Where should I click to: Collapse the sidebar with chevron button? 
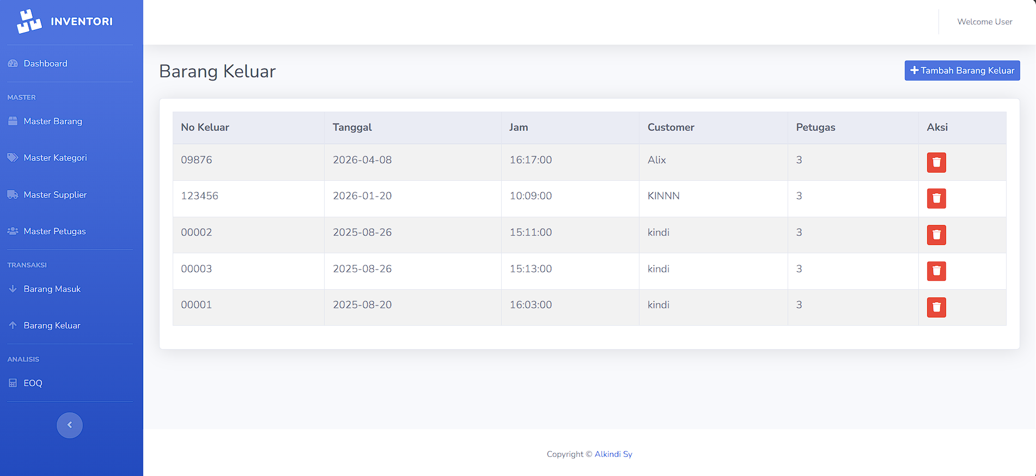[70, 425]
